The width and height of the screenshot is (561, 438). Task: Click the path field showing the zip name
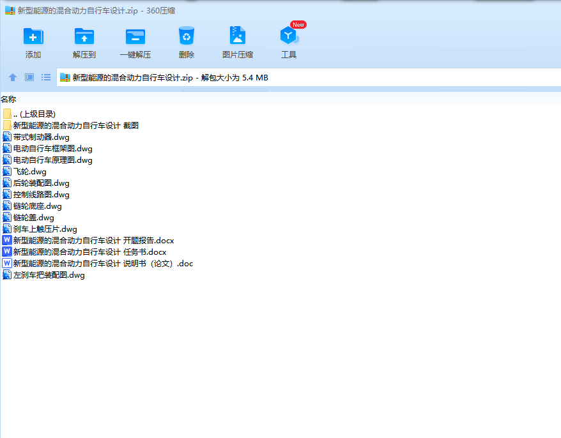pyautogui.click(x=309, y=78)
